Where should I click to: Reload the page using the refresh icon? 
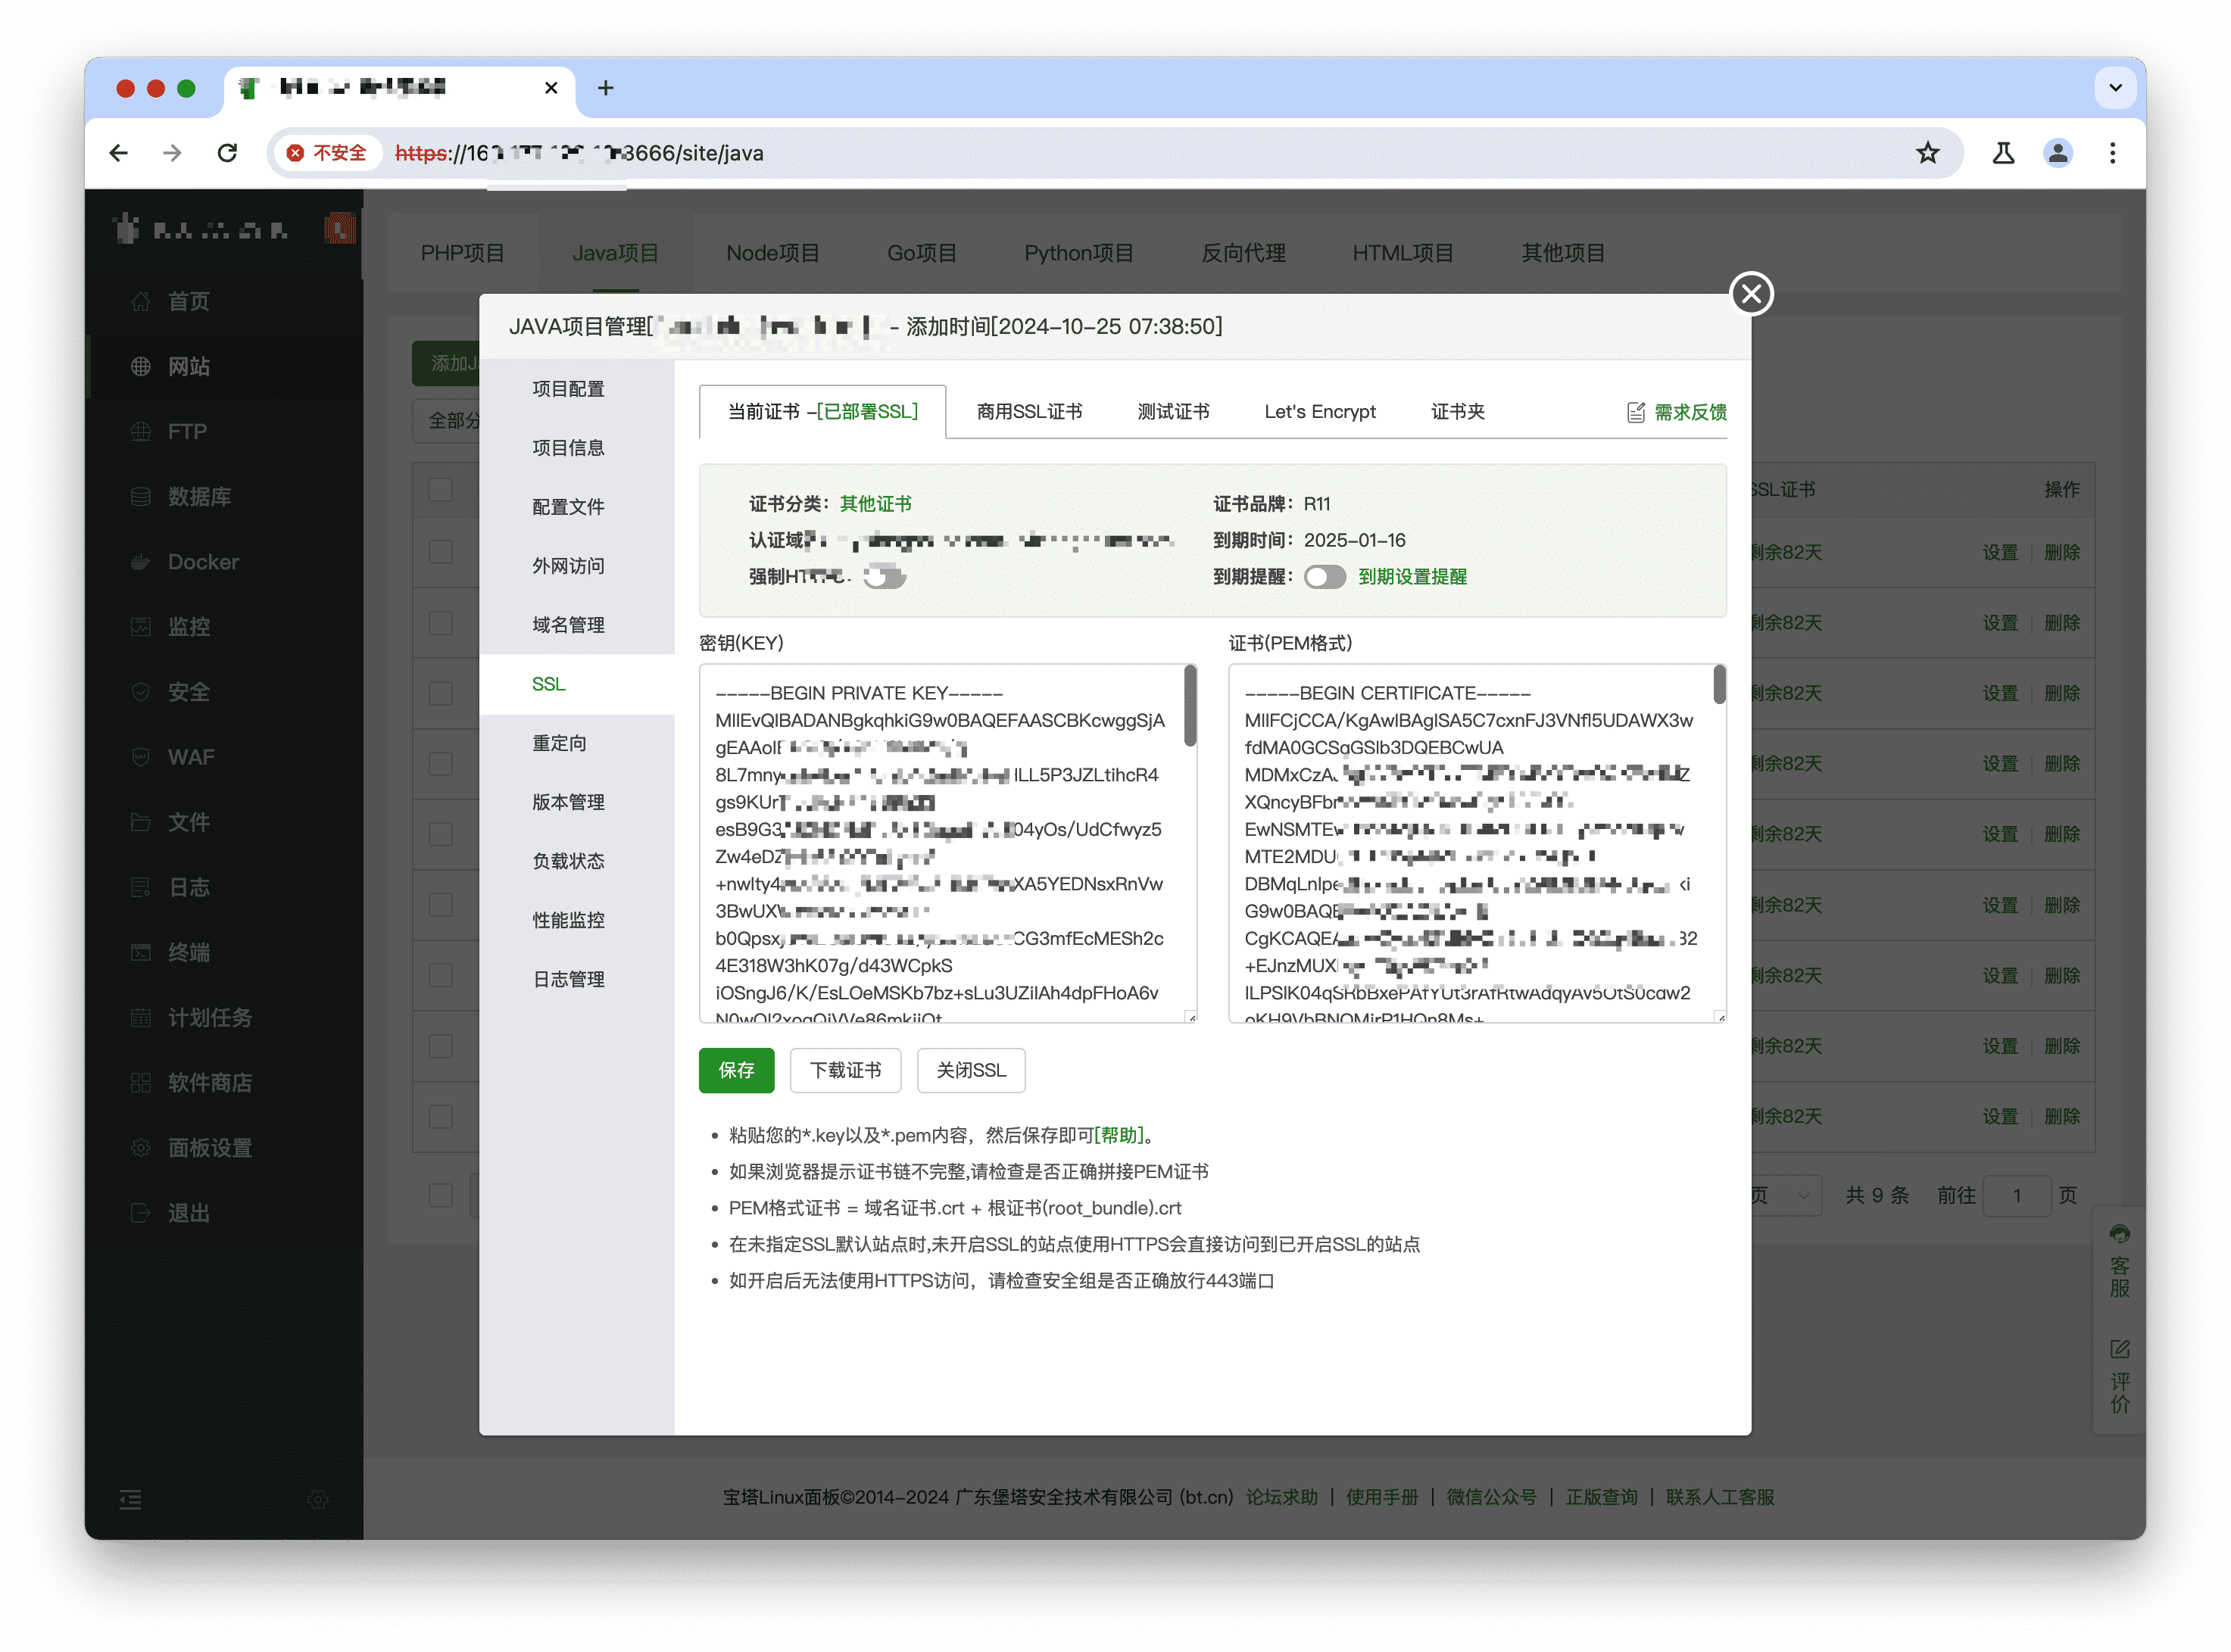pyautogui.click(x=227, y=153)
